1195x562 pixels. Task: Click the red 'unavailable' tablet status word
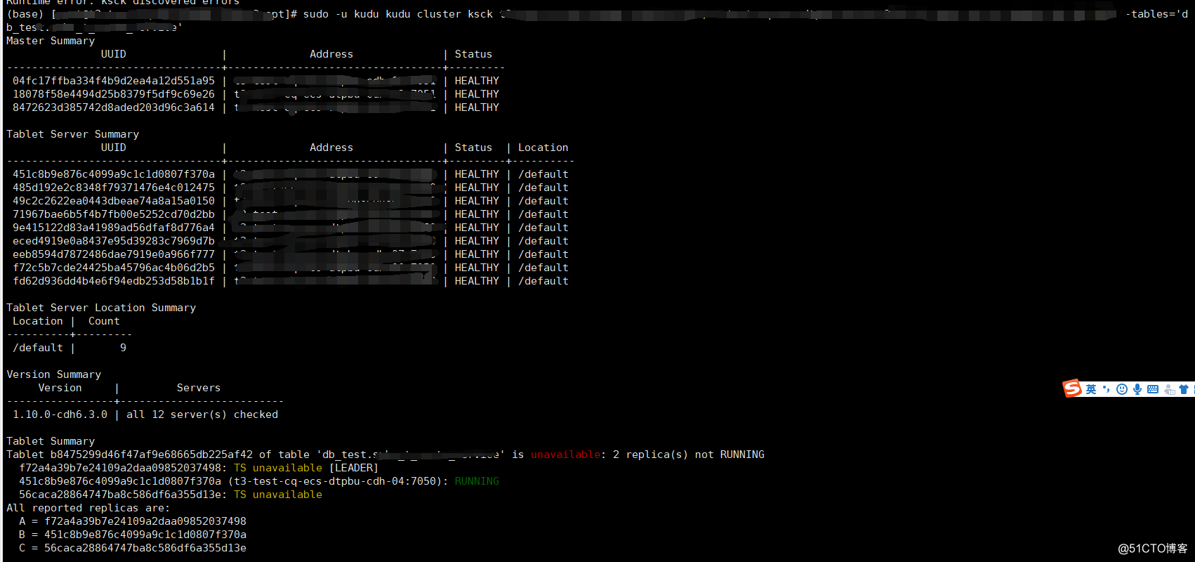tap(566, 455)
